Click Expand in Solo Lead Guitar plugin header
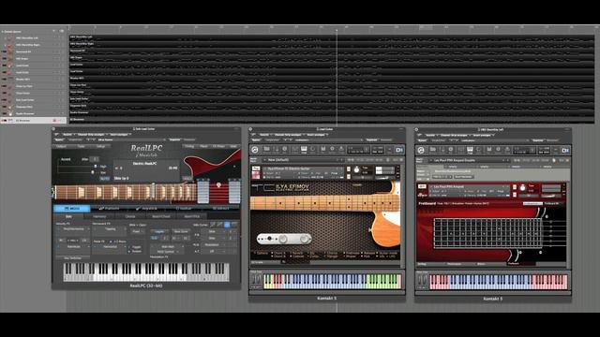Screen dimensions: 600x337 175,139
